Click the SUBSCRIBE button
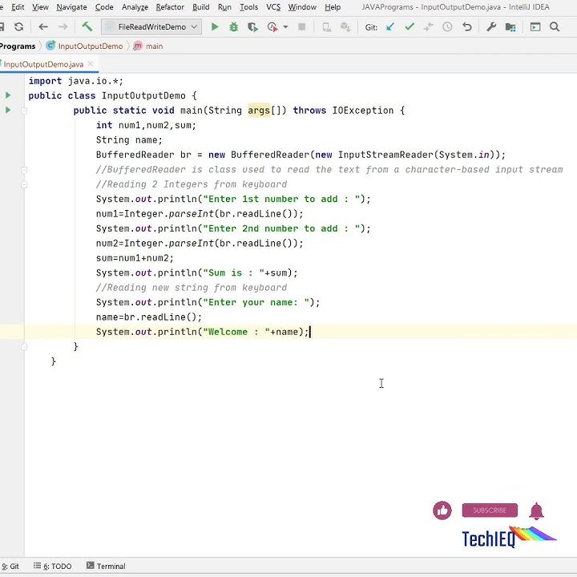Image resolution: width=577 pixels, height=577 pixels. 490,510
